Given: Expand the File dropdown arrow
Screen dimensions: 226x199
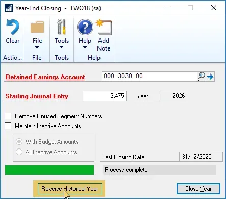Looking at the screenshot, I should click(x=37, y=47).
